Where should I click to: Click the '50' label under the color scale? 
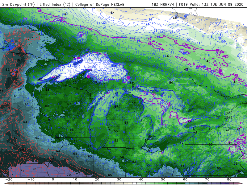coord(163,179)
